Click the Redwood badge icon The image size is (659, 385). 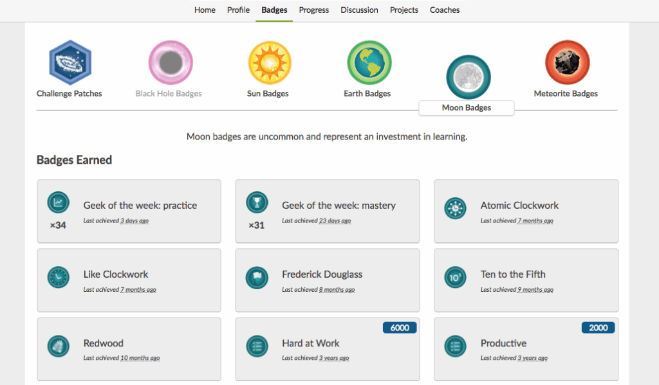(59, 346)
